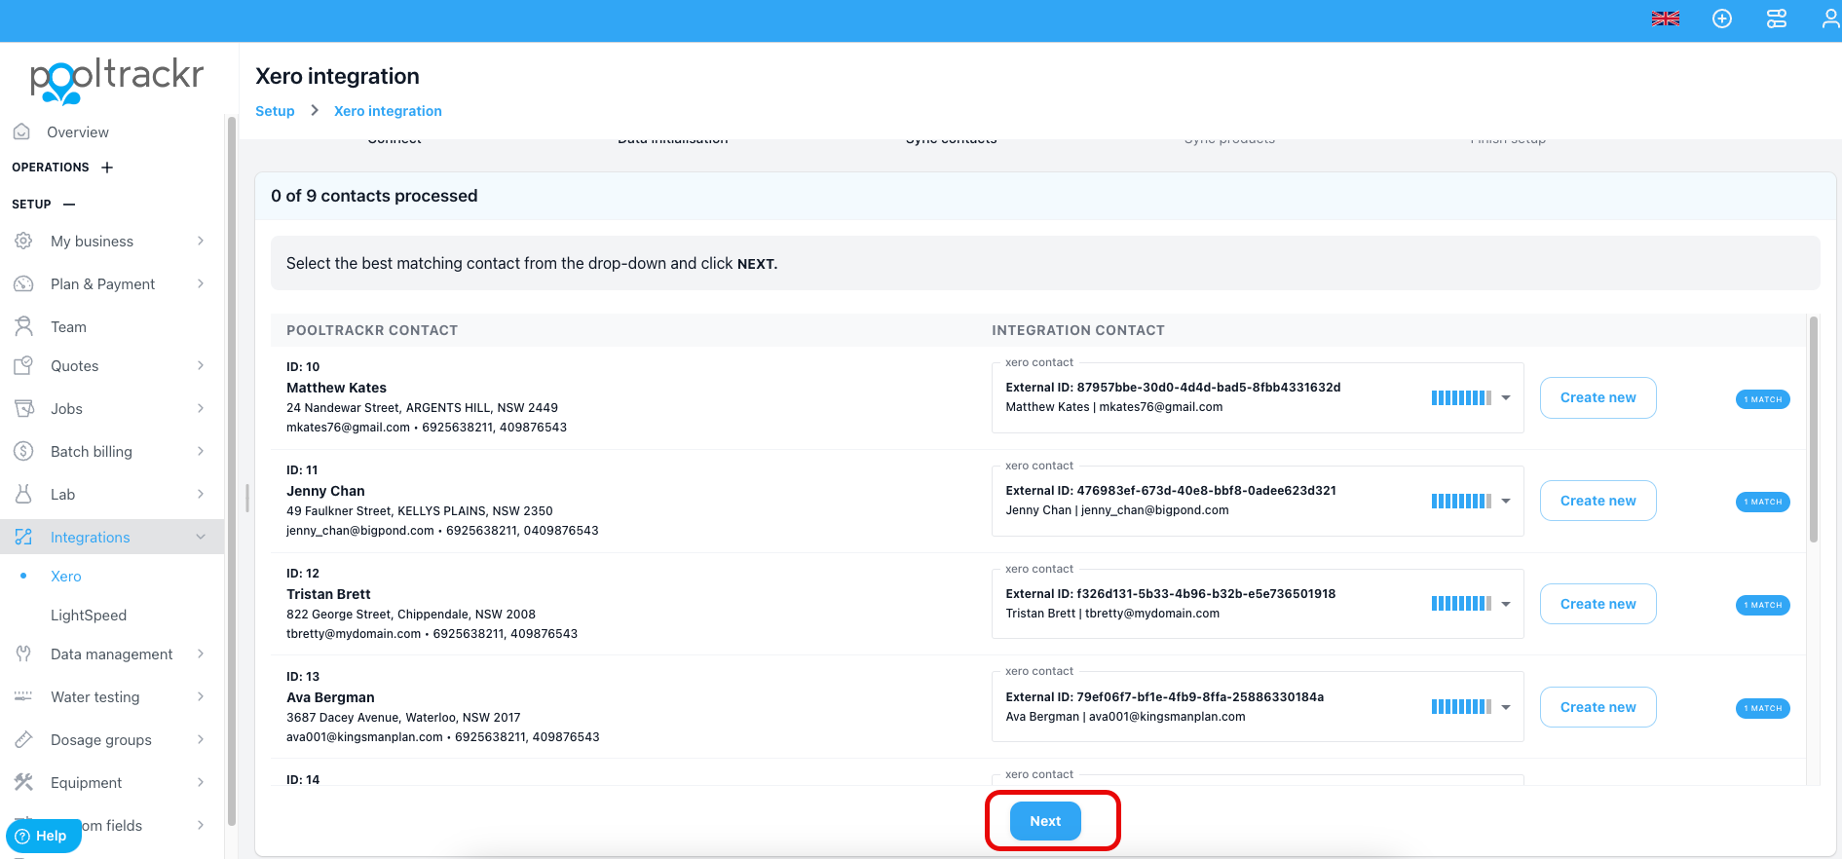Click Create new for Jenny Chan
Viewport: 1842px width, 859px height.
pyautogui.click(x=1598, y=501)
